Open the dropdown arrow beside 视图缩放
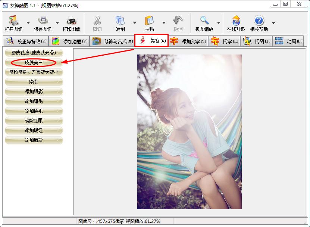 tap(219, 23)
